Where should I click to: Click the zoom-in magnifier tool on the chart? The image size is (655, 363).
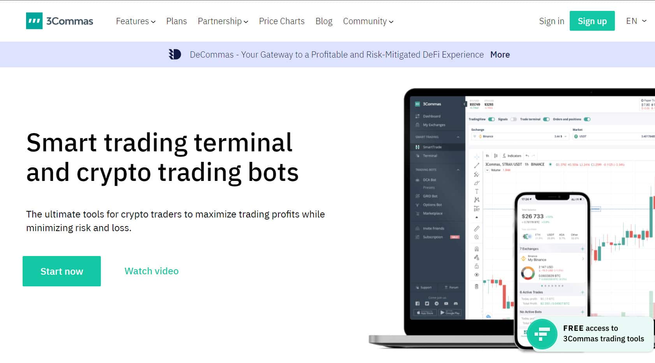tap(477, 237)
